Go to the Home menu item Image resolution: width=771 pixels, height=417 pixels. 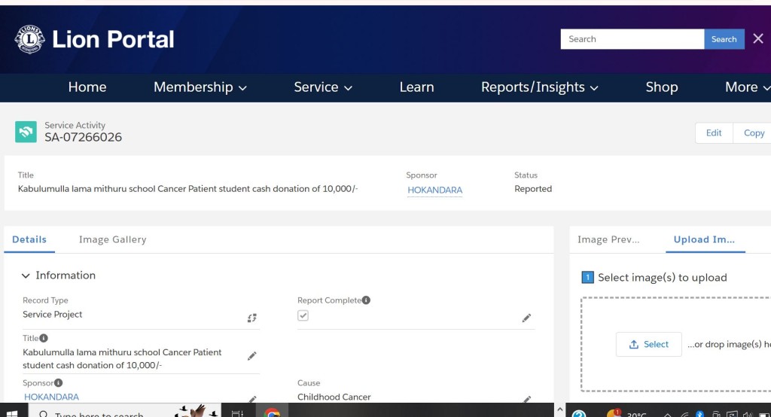pyautogui.click(x=87, y=87)
